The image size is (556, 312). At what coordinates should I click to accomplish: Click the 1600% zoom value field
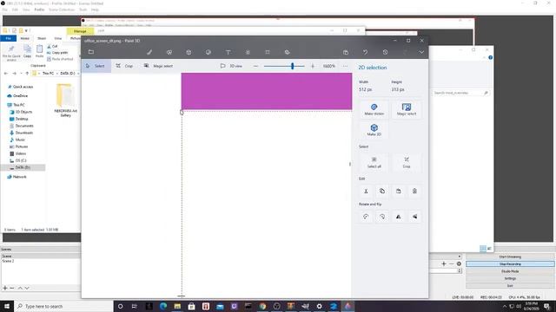click(x=329, y=66)
